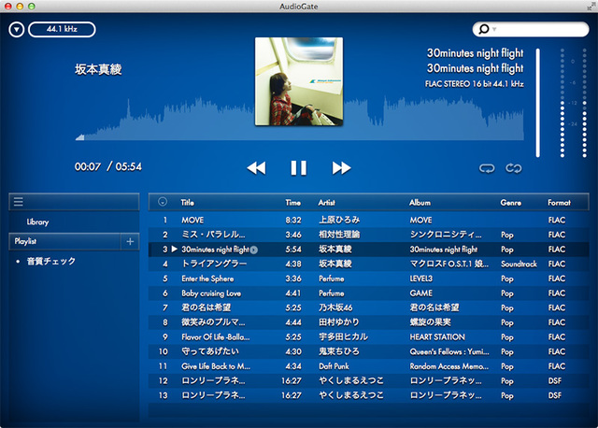Viewport: 598px width, 428px height.
Task: Click artist 相対性理論 in row 2
Action: click(x=339, y=235)
